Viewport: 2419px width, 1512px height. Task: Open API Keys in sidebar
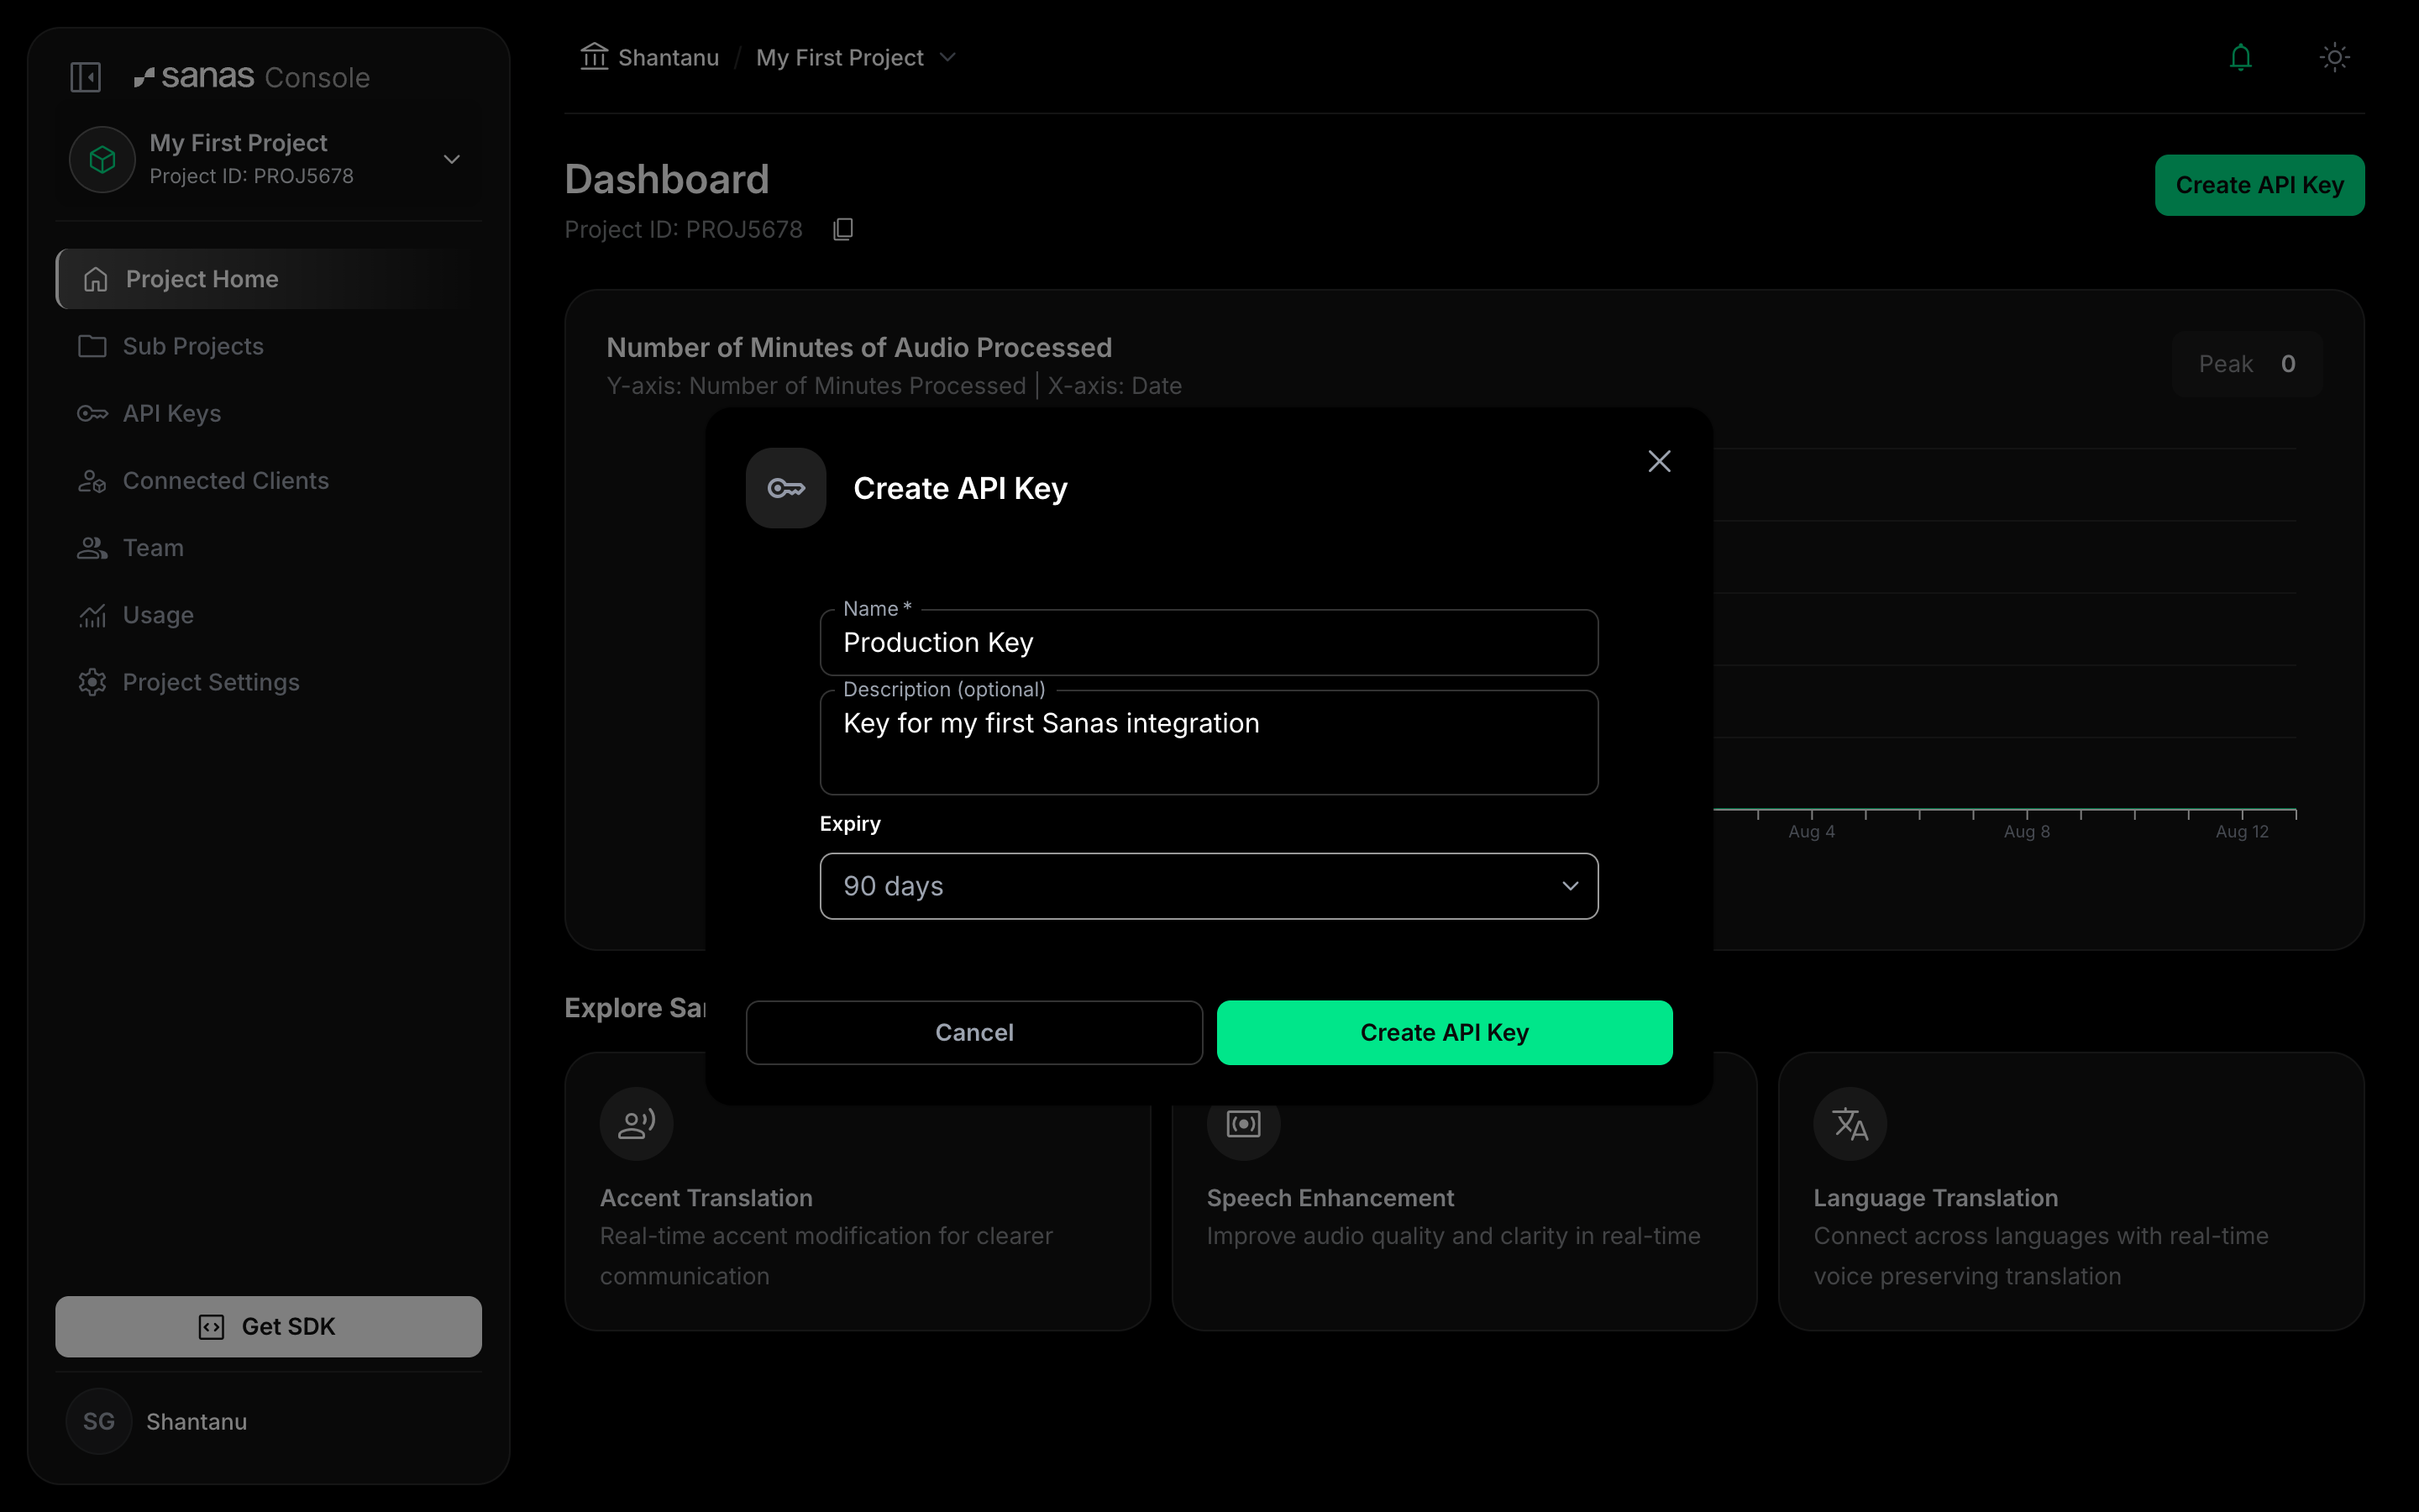click(x=268, y=413)
